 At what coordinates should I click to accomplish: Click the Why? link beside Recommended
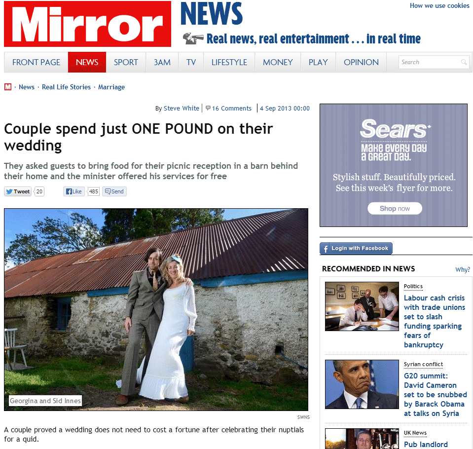(x=463, y=269)
